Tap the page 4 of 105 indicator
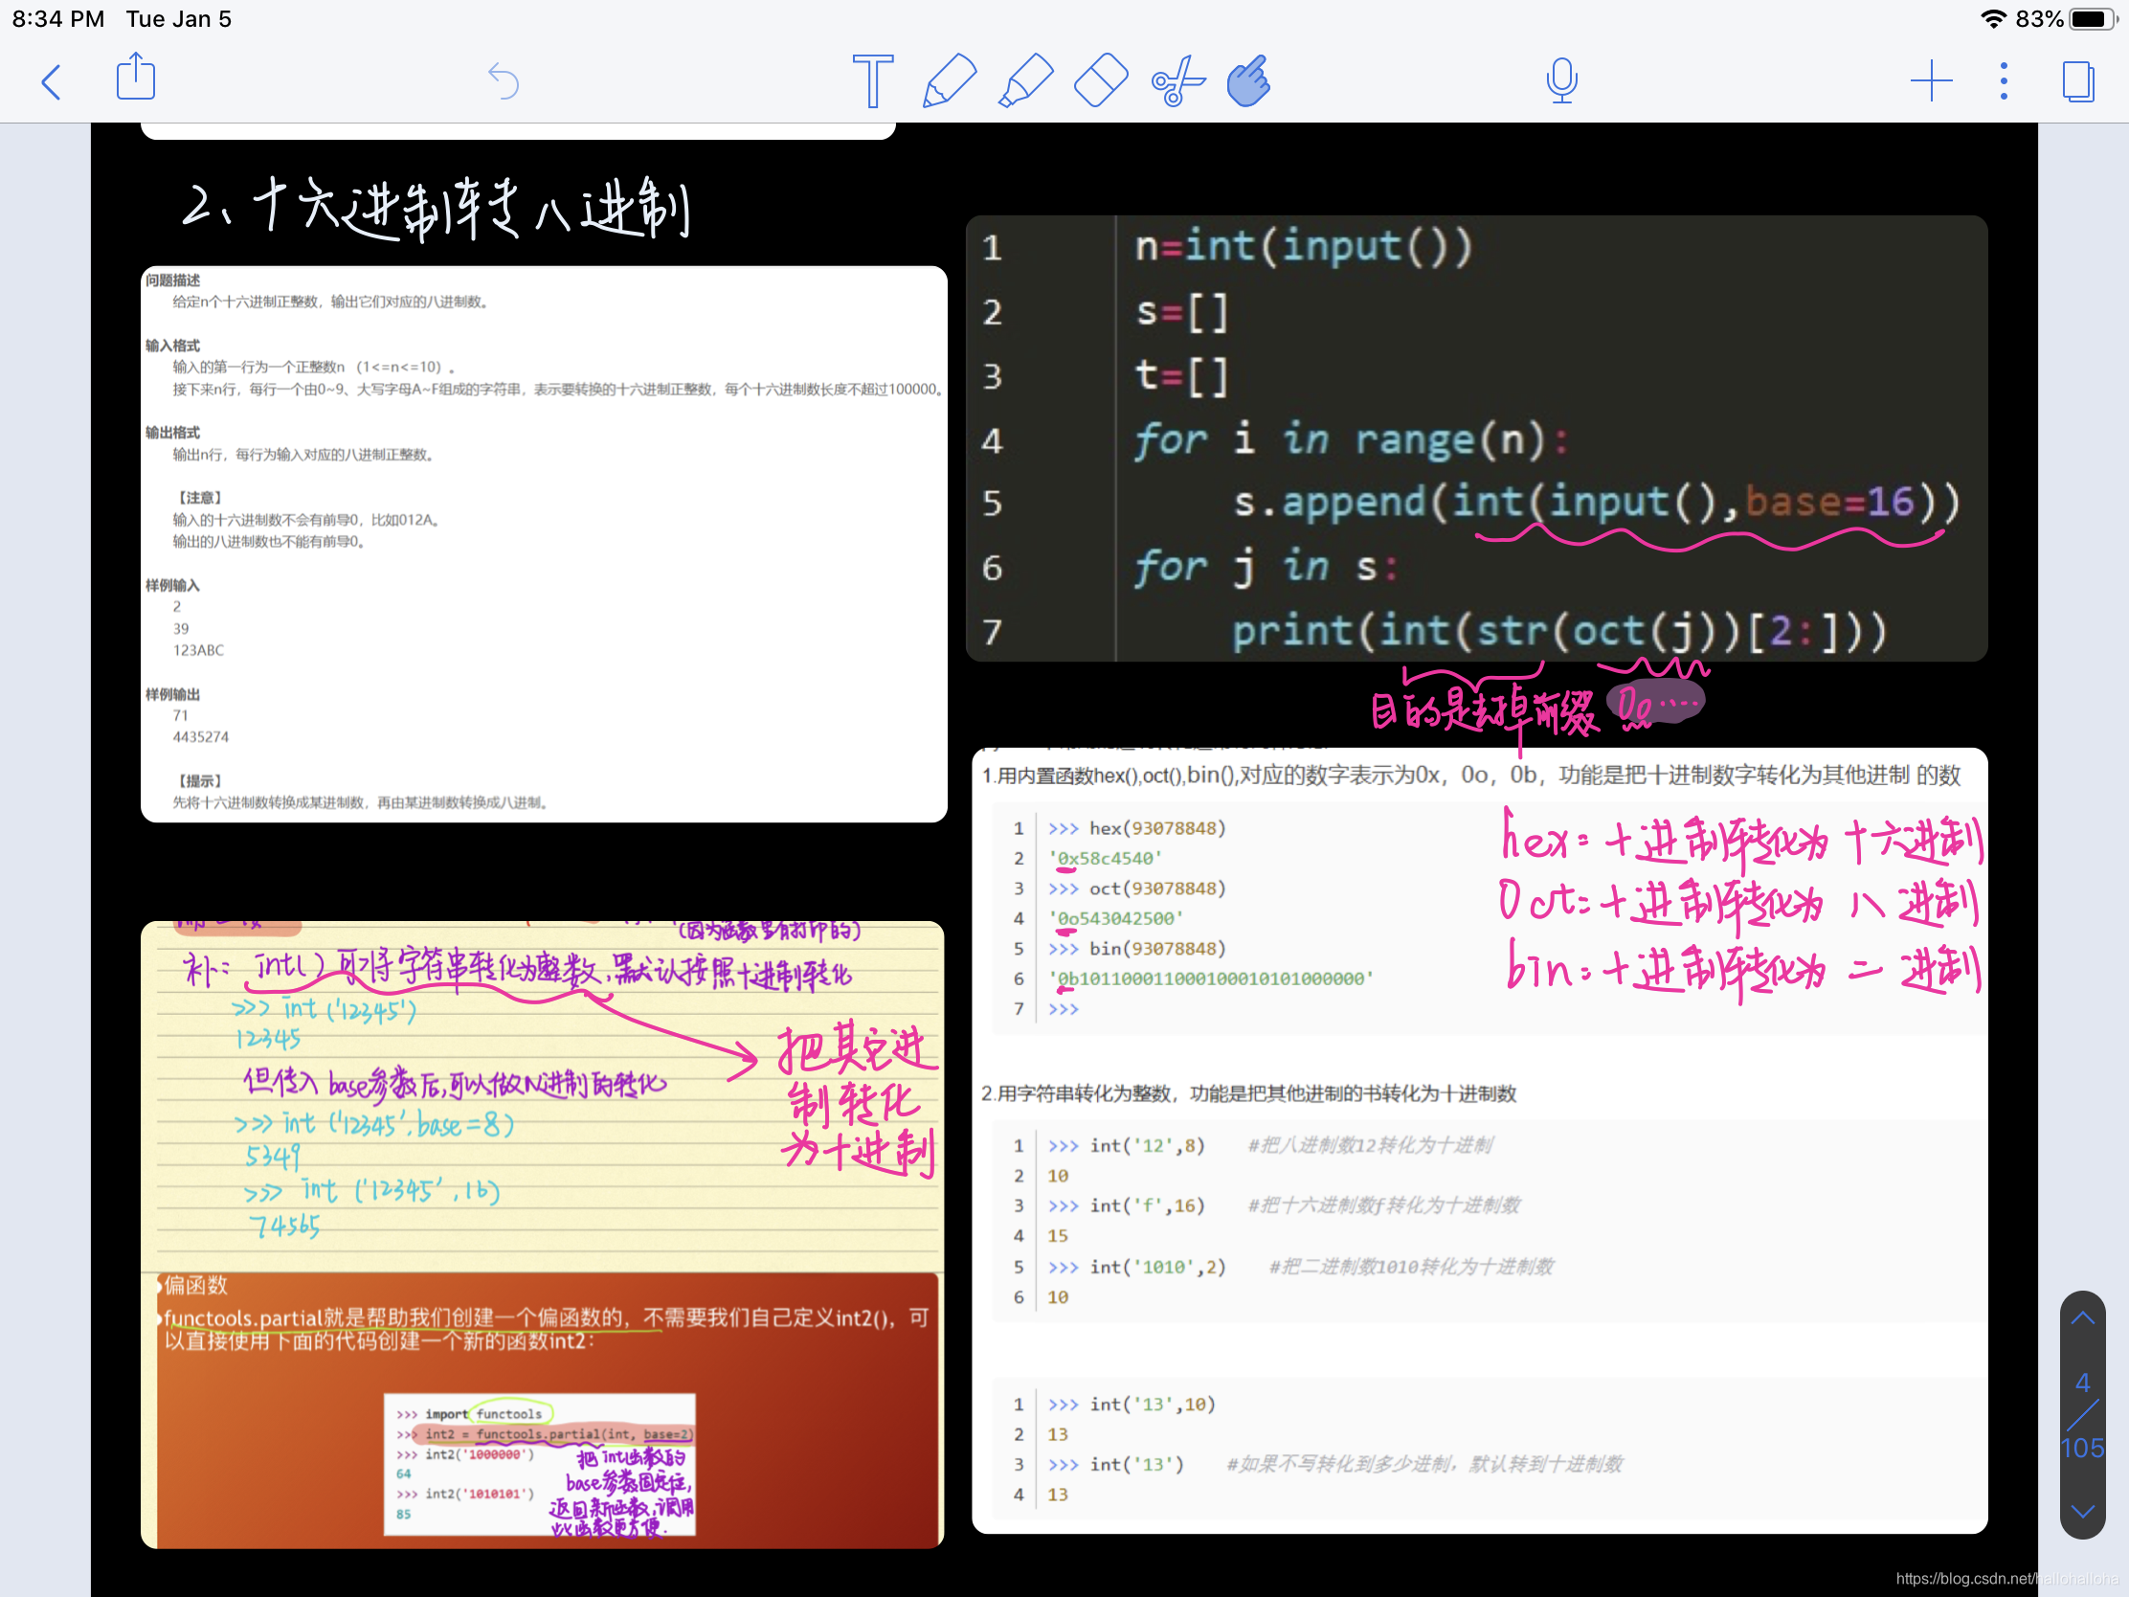This screenshot has width=2129, height=1597. (2082, 1415)
